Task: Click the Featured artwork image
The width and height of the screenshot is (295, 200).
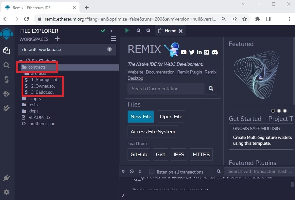Action: point(261,77)
